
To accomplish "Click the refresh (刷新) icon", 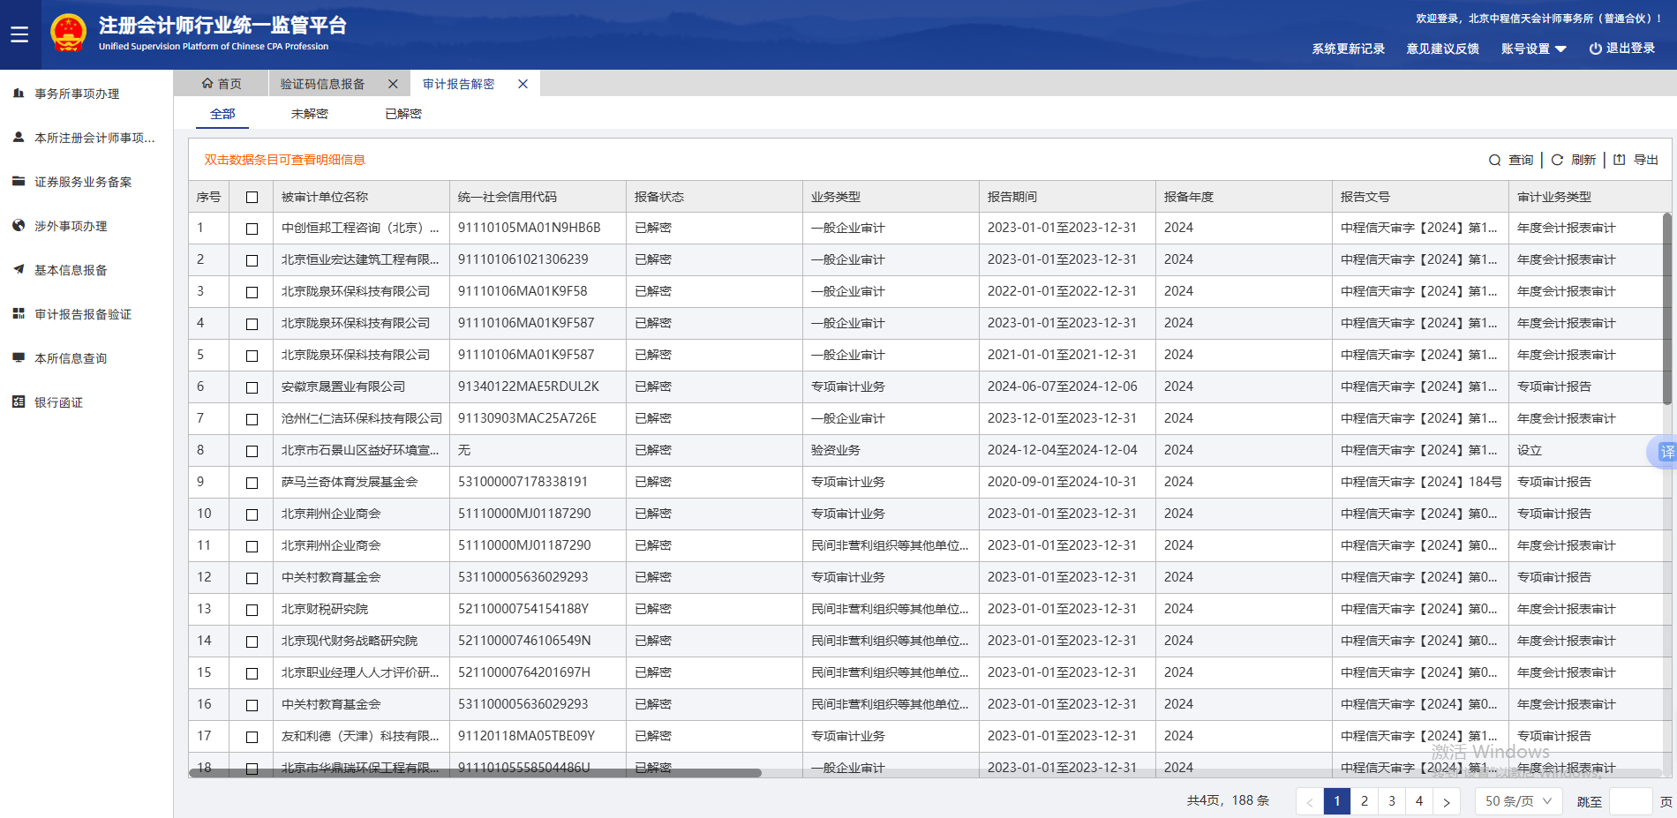I will [1557, 161].
